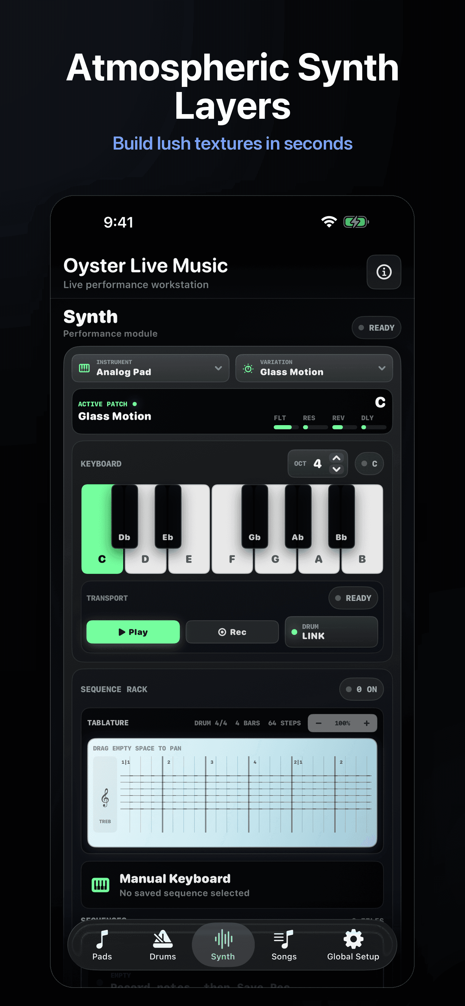Click the 'DRUM 4/4' tablature label
The image size is (465, 1006).
pos(211,723)
